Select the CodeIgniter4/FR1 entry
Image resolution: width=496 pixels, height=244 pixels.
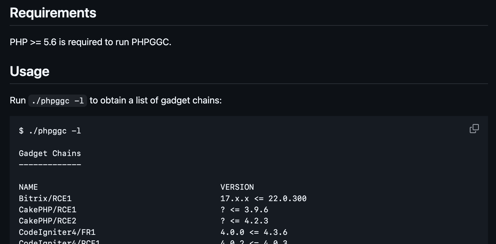[57, 232]
